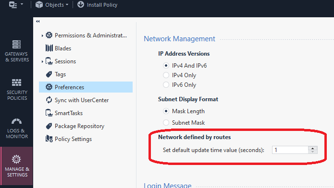Viewport: 334px width, 188px height.
Task: Click the Network defined by routes label
Action: pos(194,137)
